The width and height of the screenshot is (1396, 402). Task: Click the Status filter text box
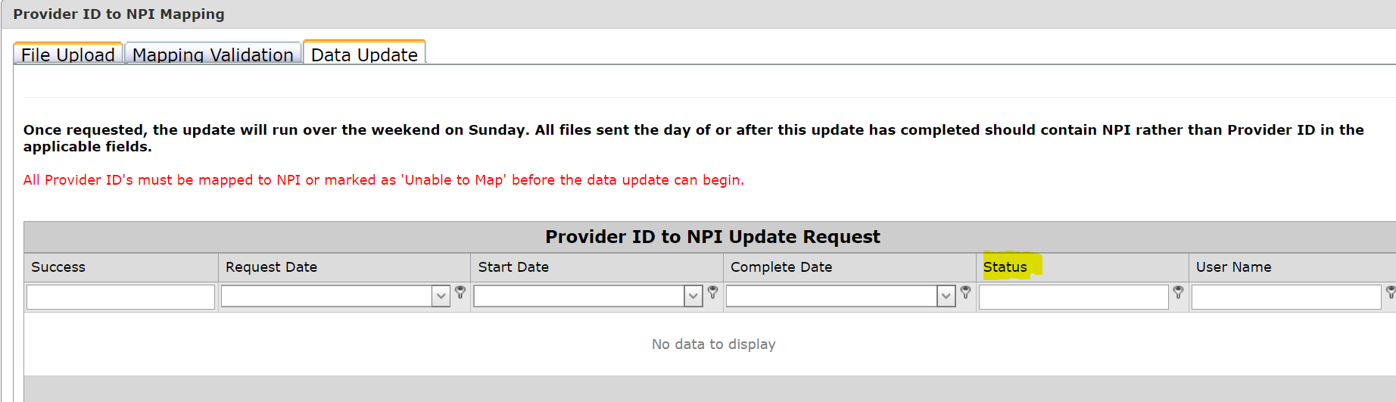1073,297
